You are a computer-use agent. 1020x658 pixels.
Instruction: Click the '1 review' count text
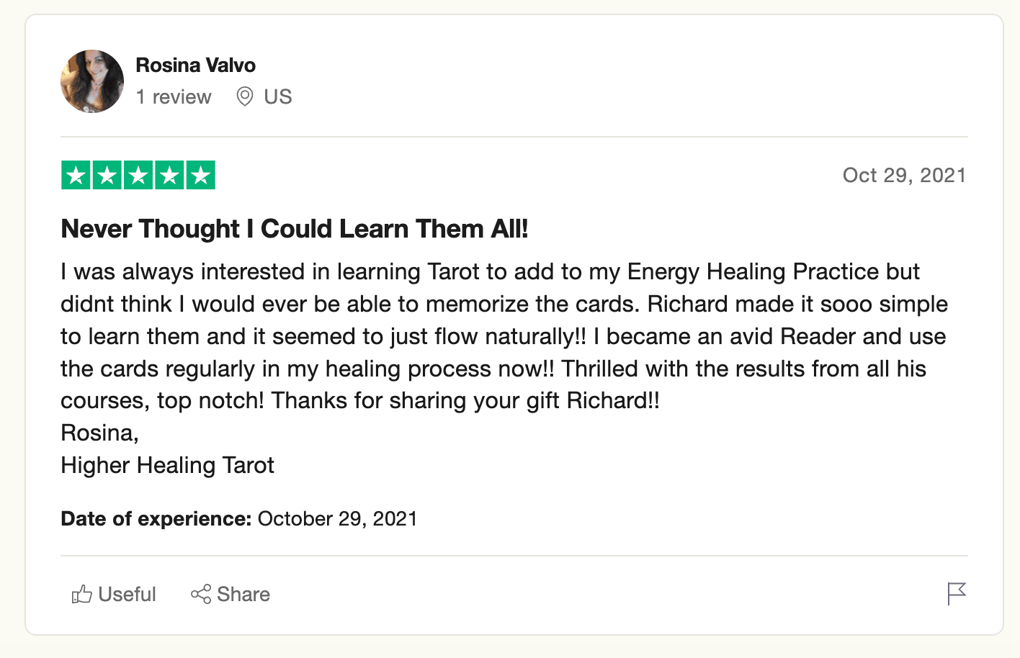(174, 96)
